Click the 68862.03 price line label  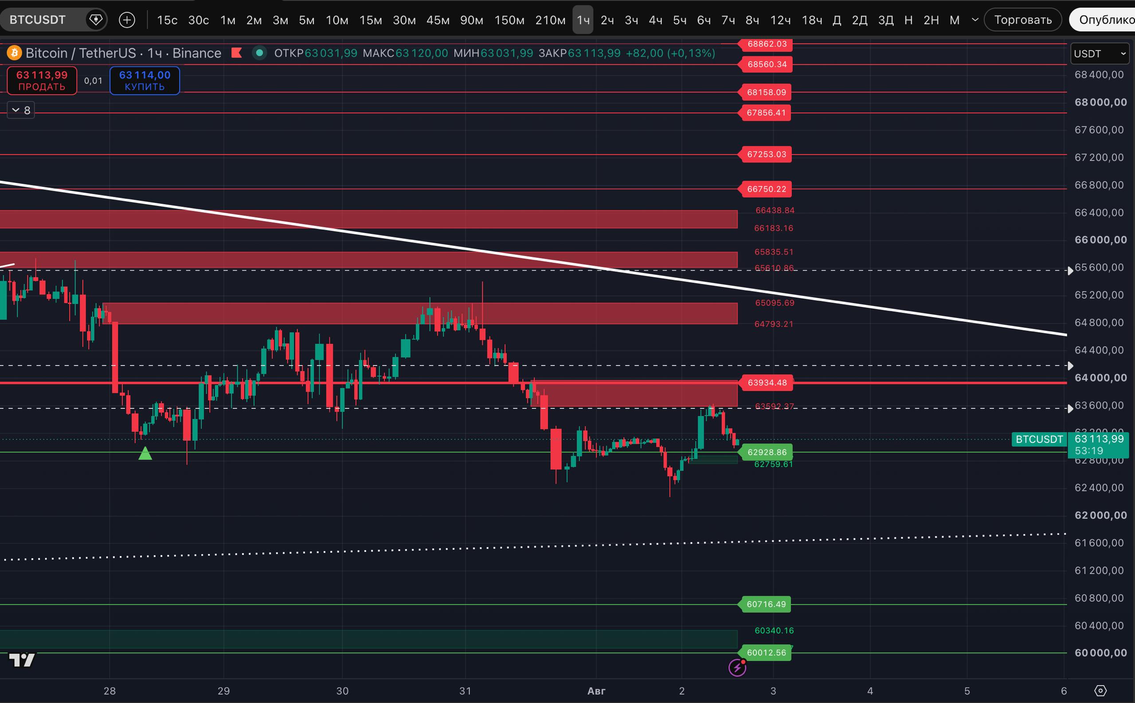[x=767, y=44]
